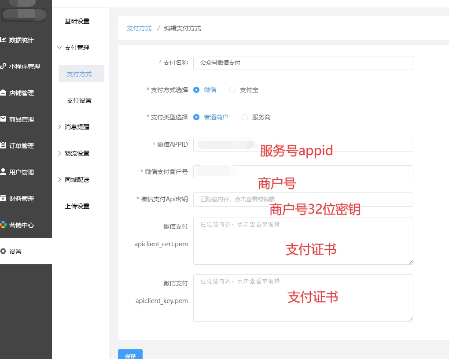Image resolution: width=449 pixels, height=359 pixels.
Task: Click the 微信APPID input field
Action: 303,144
